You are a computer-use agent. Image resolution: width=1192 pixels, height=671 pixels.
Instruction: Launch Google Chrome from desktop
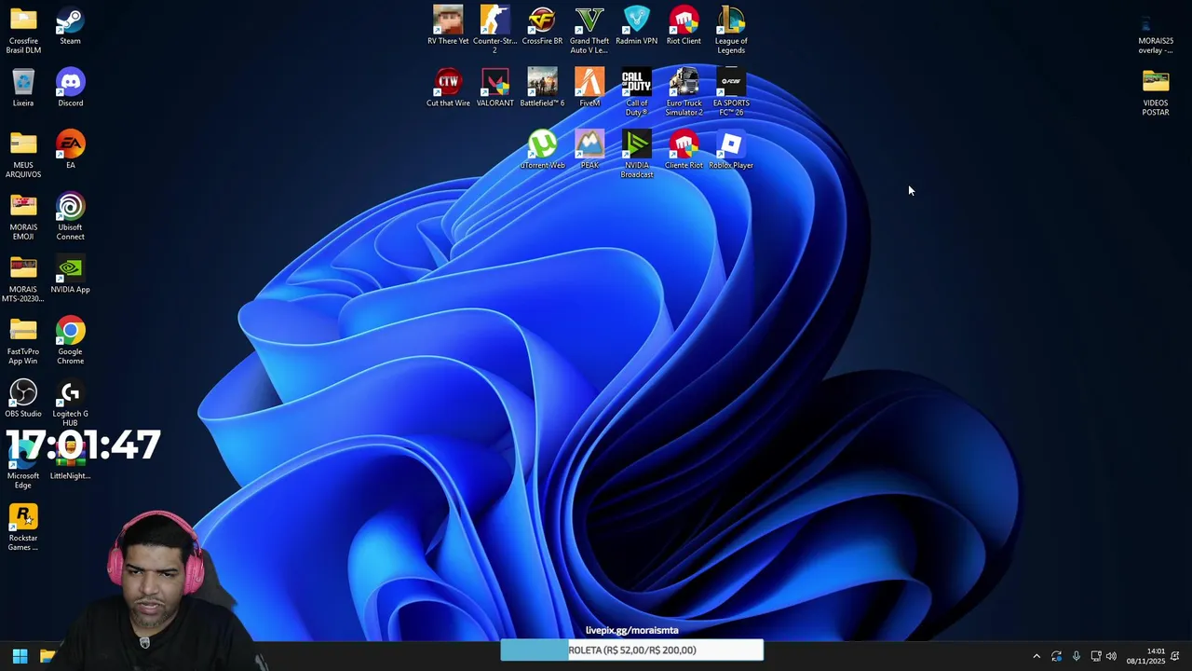coord(70,341)
